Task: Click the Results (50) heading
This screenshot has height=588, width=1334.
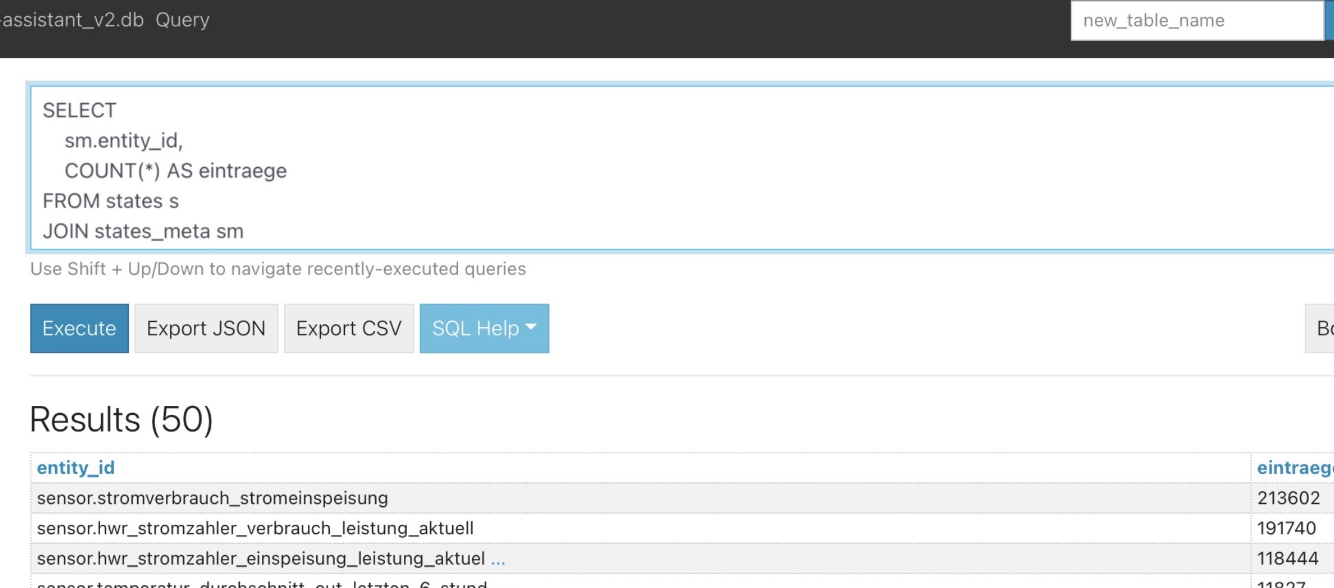Action: 122,420
